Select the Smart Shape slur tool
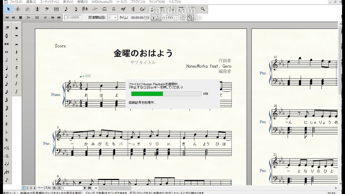Image resolution: width=345 pixels, height=194 pixels. 105,9
